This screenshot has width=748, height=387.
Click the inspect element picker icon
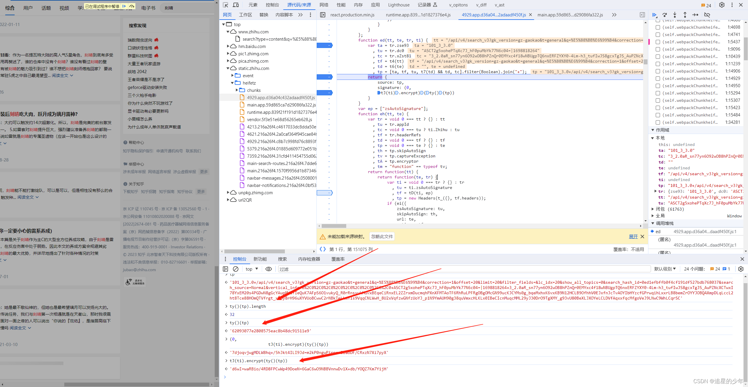(225, 5)
